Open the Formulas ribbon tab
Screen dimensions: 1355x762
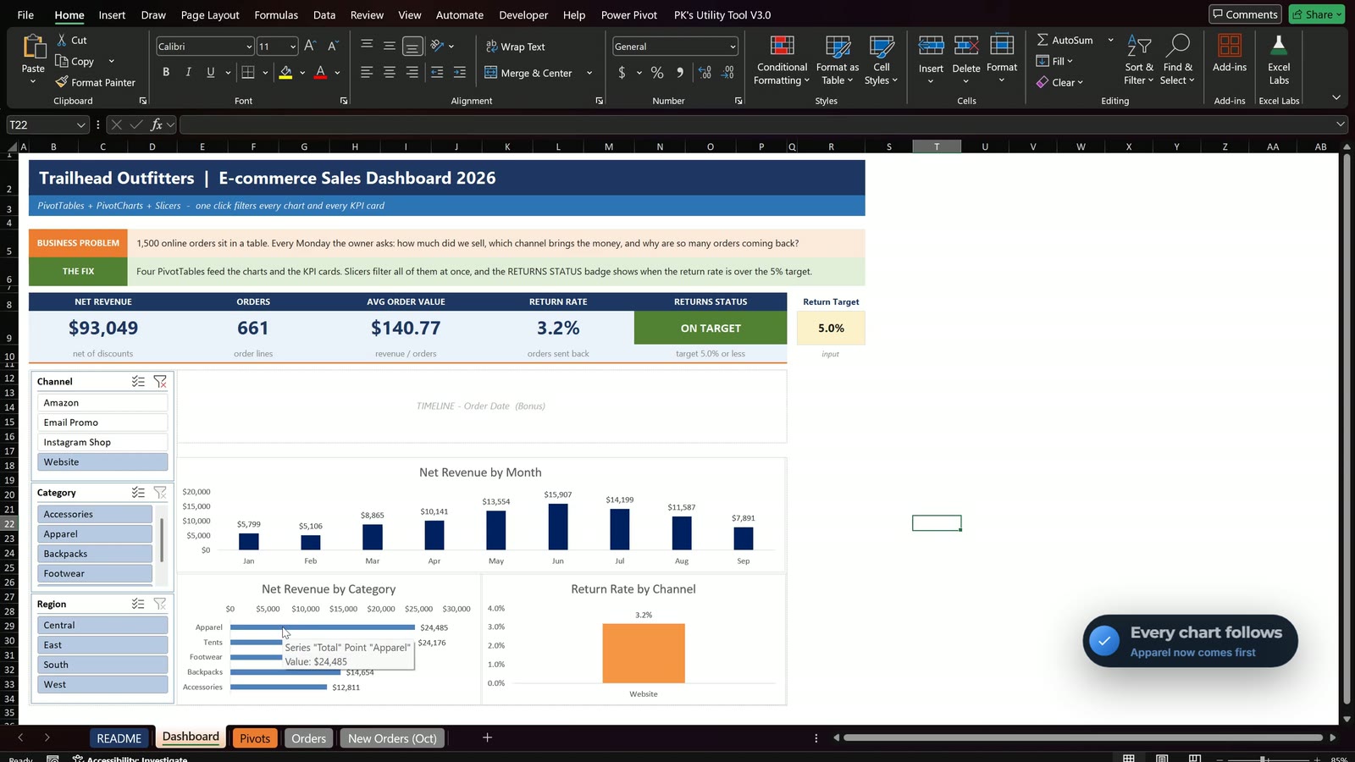(x=276, y=14)
